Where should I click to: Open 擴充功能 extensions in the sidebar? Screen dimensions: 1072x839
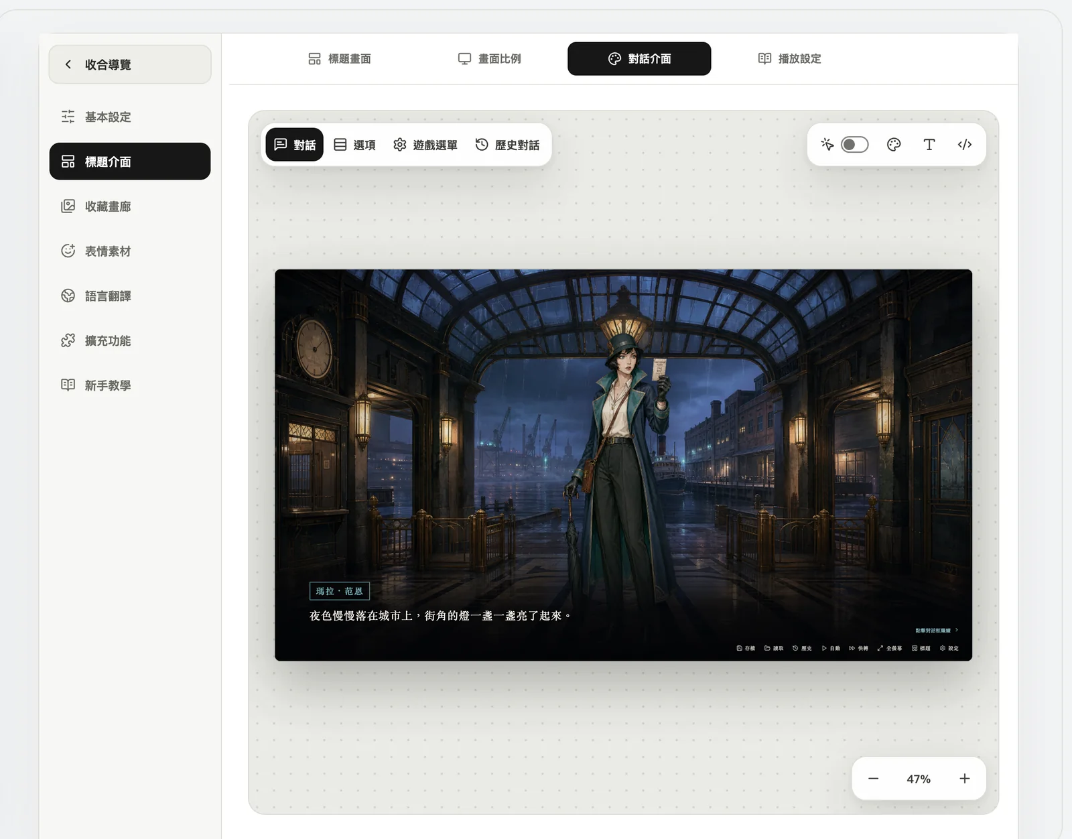(x=130, y=340)
